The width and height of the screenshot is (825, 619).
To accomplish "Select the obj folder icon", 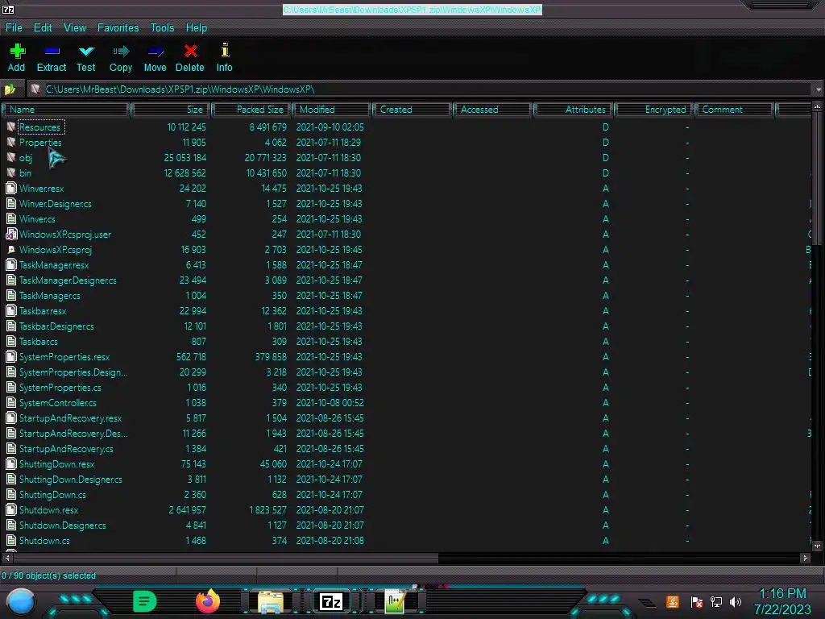I will pyautogui.click(x=11, y=157).
